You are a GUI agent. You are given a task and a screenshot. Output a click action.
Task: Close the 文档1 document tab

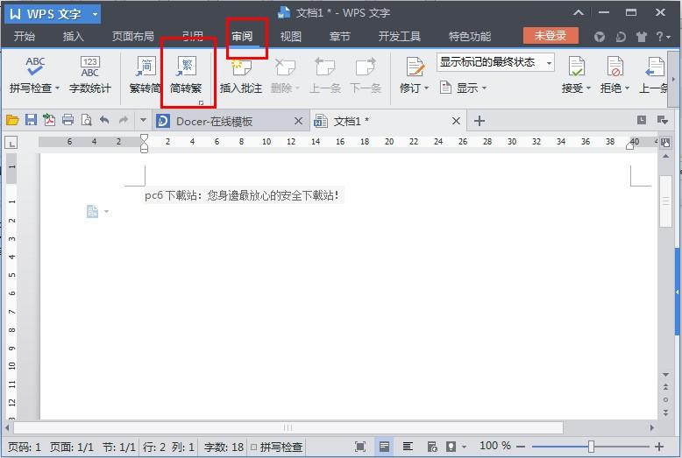click(x=456, y=121)
